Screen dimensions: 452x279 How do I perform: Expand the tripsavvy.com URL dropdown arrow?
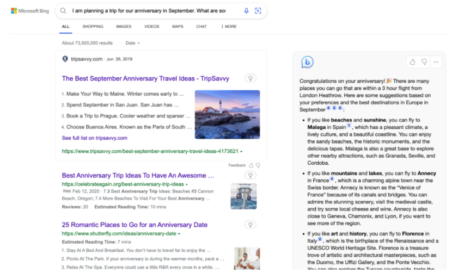242,151
